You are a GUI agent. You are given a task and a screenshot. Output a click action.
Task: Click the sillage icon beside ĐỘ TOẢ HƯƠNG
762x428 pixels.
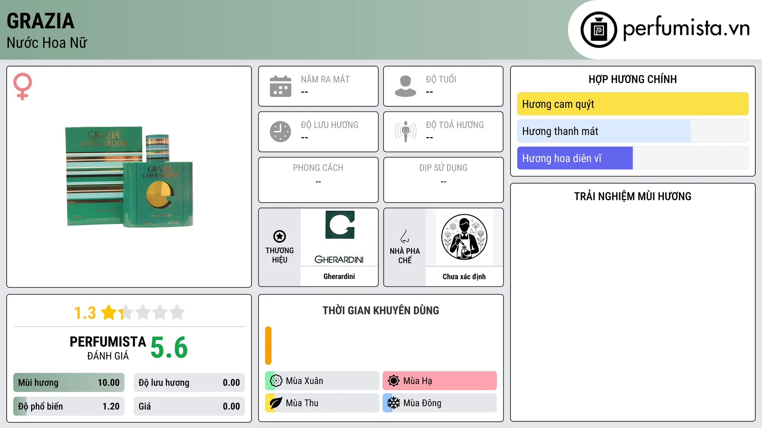coord(406,132)
